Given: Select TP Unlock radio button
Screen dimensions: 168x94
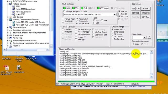Looking at the screenshot, I should pos(112,34).
